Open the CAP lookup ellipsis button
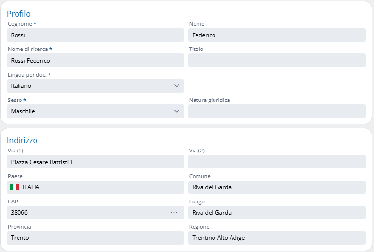 [174, 213]
